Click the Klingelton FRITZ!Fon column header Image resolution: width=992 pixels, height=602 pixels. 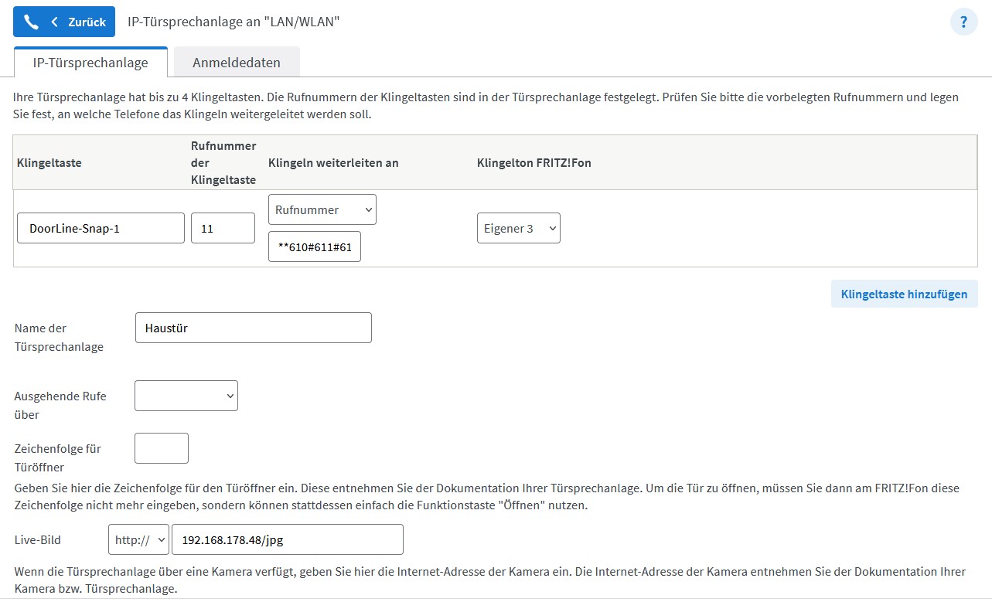point(534,163)
